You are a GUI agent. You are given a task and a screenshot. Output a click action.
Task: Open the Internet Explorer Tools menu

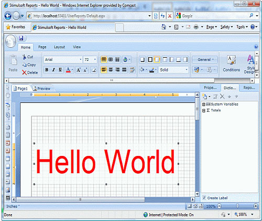[242, 27]
